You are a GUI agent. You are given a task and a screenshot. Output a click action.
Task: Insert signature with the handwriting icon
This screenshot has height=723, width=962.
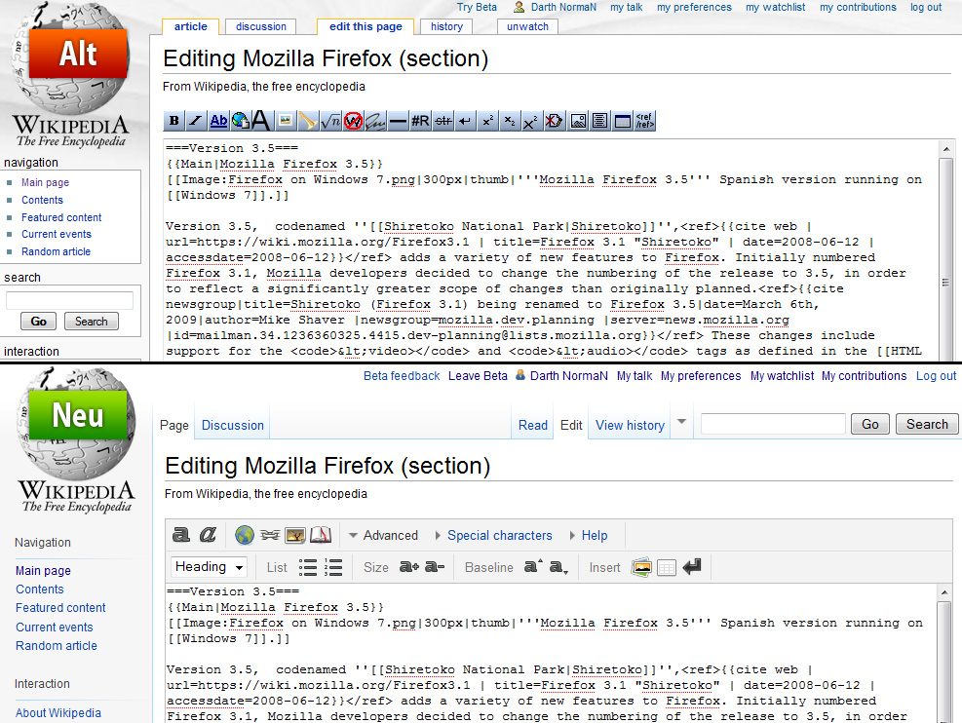pos(375,121)
